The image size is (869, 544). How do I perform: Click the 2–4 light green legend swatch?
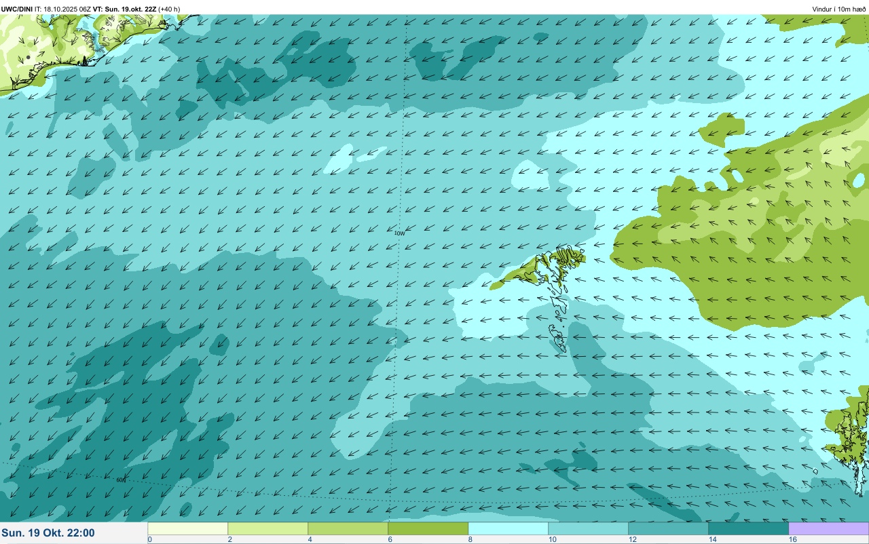267,528
